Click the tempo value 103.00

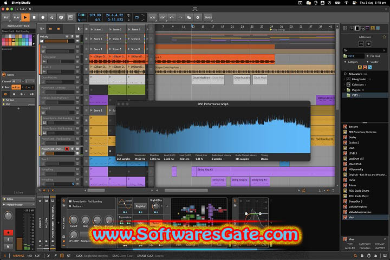pyautogui.click(x=95, y=15)
